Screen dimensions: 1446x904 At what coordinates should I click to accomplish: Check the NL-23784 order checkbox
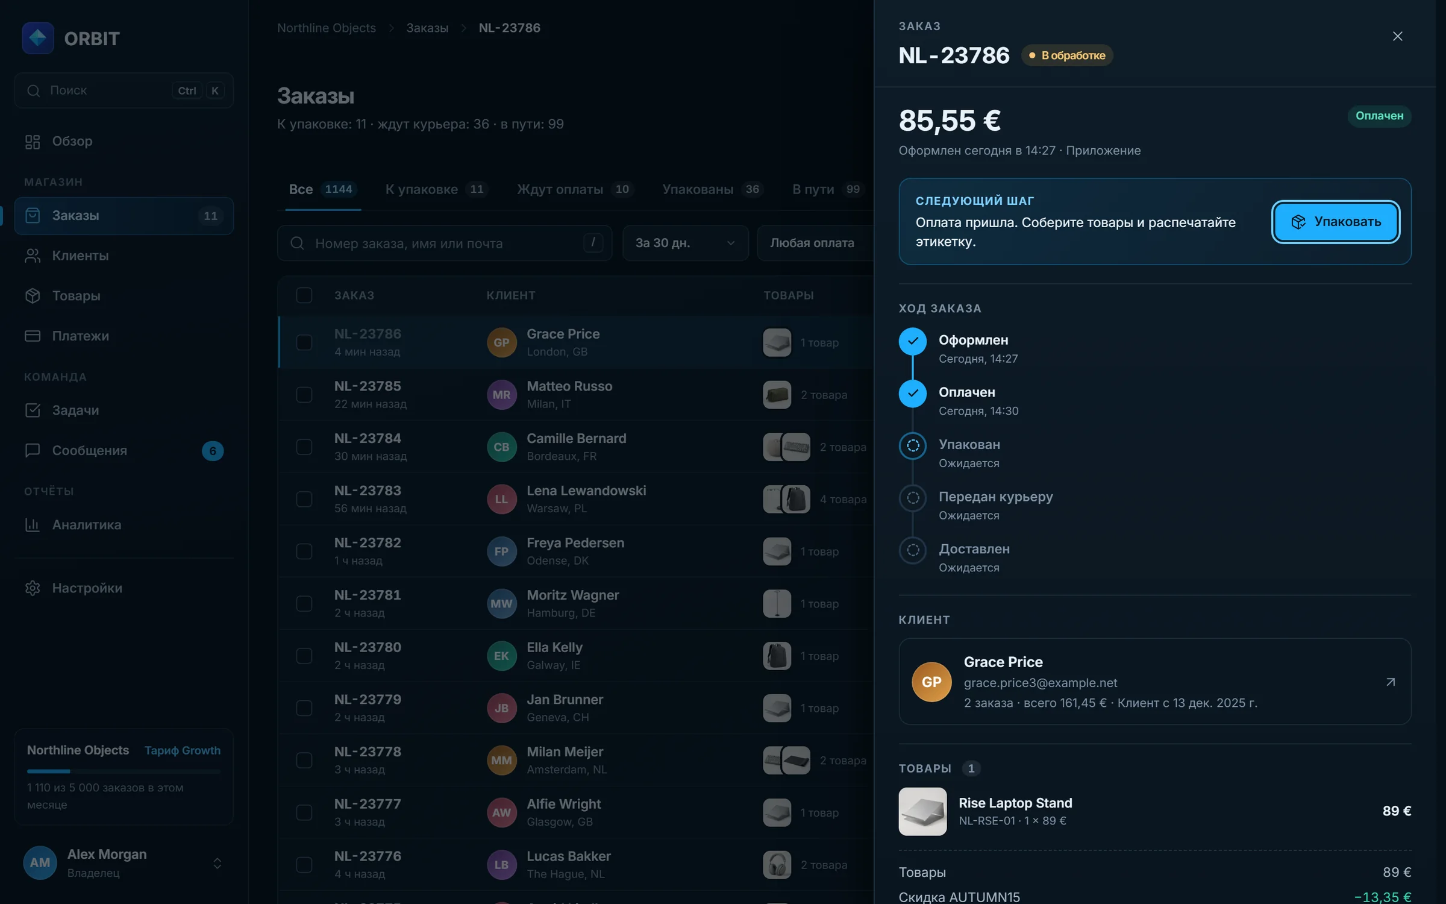[304, 447]
